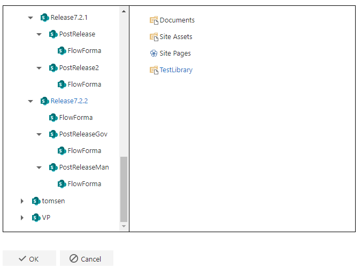The width and height of the screenshot is (361, 268).
Task: Click the TestLibrary library icon
Action: pos(154,70)
